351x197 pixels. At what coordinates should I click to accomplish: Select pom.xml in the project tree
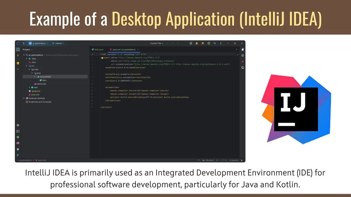click(x=34, y=95)
